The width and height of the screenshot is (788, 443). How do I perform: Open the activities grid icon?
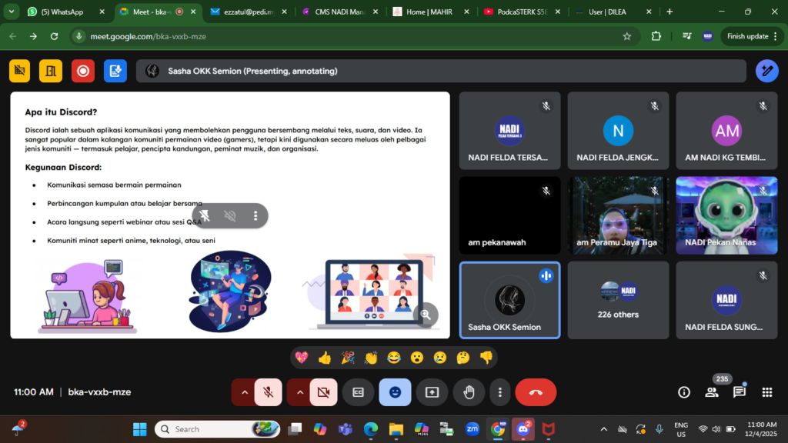(767, 392)
